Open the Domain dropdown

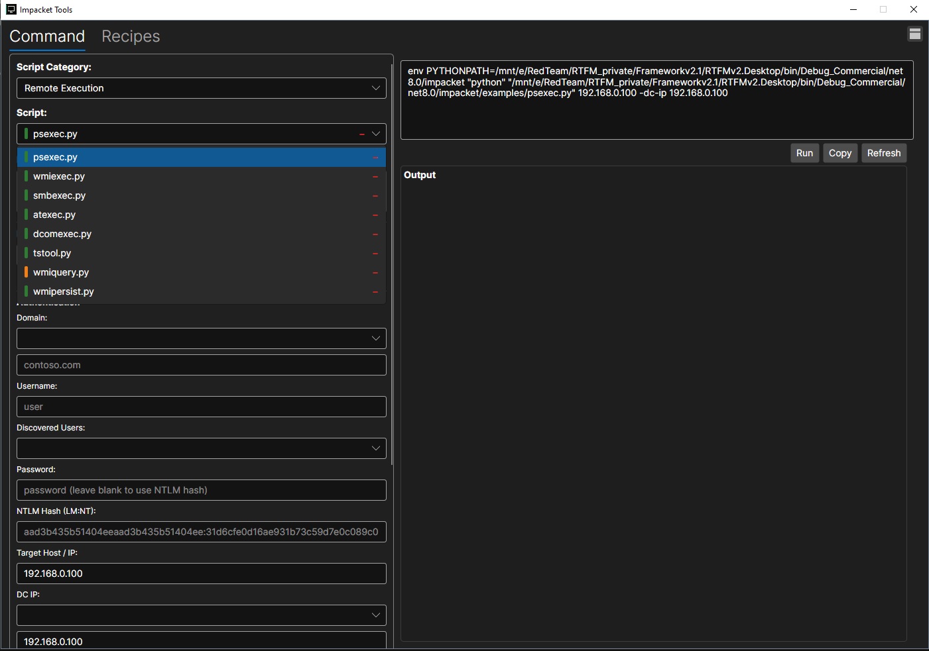click(202, 338)
